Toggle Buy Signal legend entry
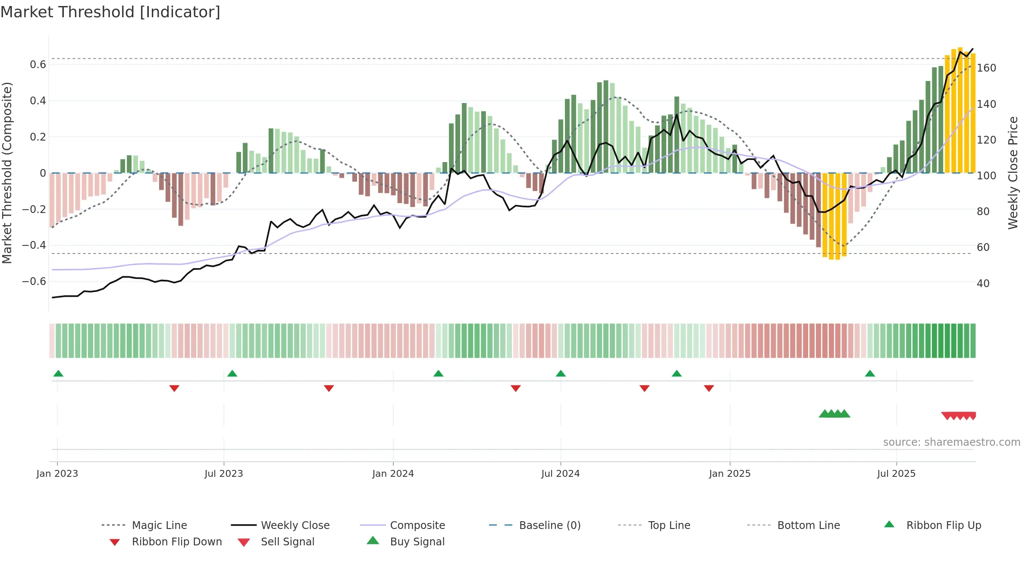Screen dimensions: 1035x582 405,541
